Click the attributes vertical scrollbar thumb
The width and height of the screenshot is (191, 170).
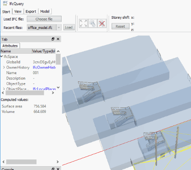58,59
